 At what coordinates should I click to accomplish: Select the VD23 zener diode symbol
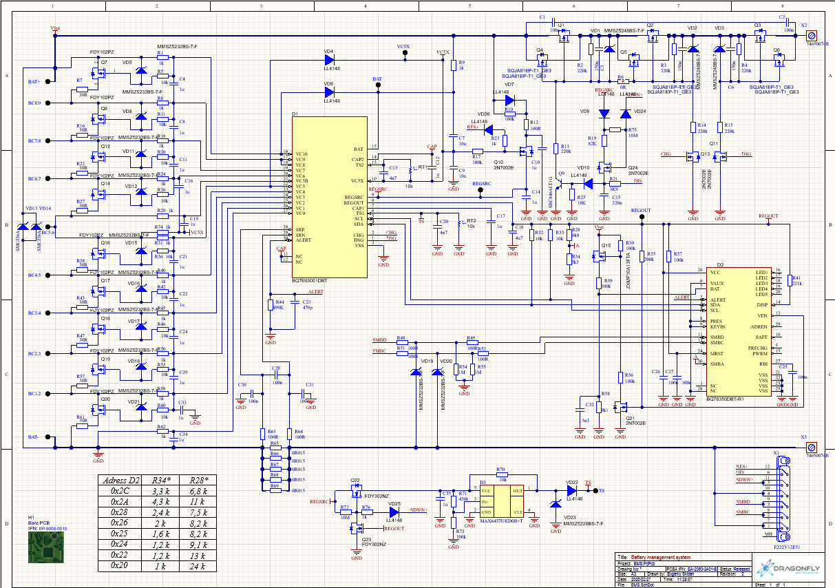pos(556,504)
